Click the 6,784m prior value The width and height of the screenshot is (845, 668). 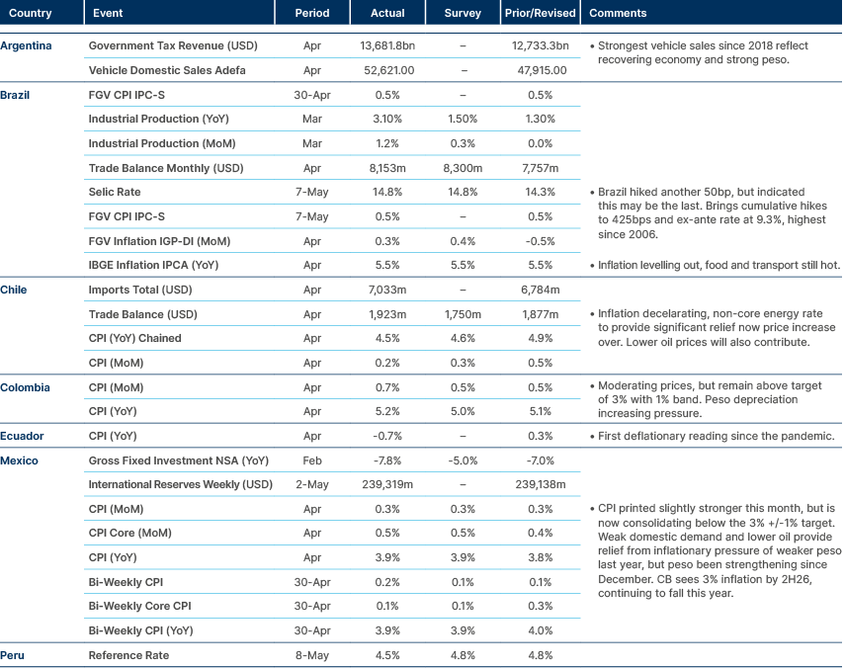point(541,290)
